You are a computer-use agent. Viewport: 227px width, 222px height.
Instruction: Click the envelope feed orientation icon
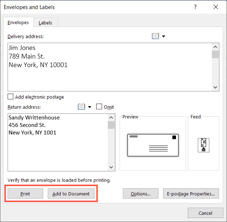(203, 145)
